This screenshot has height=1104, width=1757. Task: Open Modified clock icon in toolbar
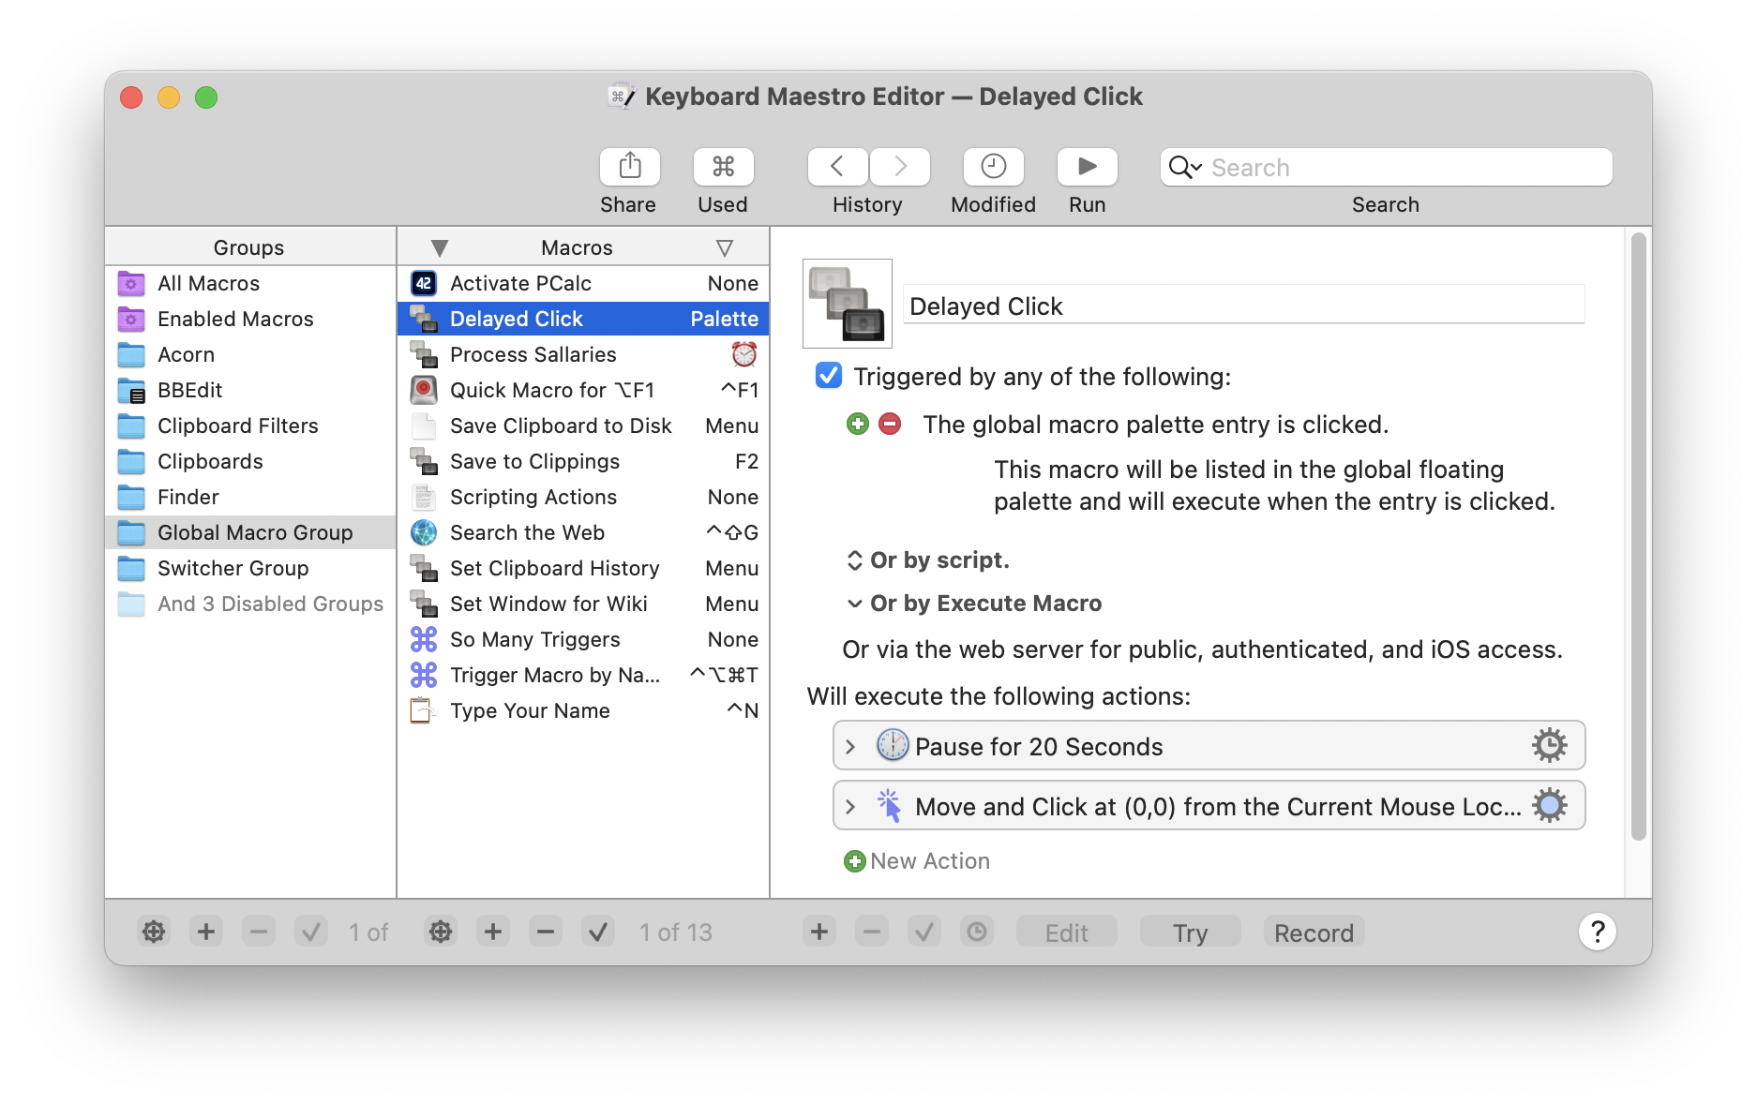click(993, 166)
